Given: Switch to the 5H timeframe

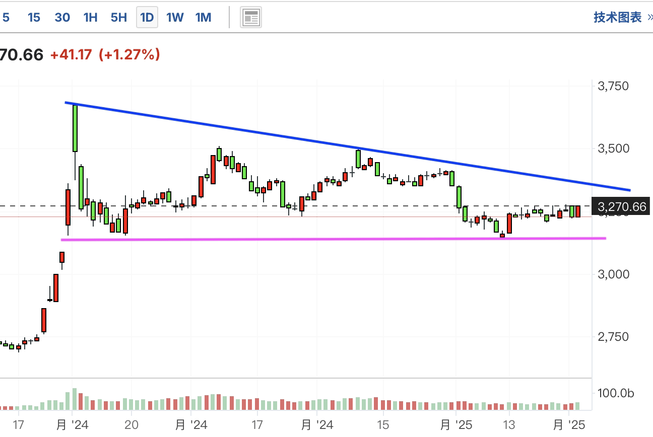Looking at the screenshot, I should (118, 18).
